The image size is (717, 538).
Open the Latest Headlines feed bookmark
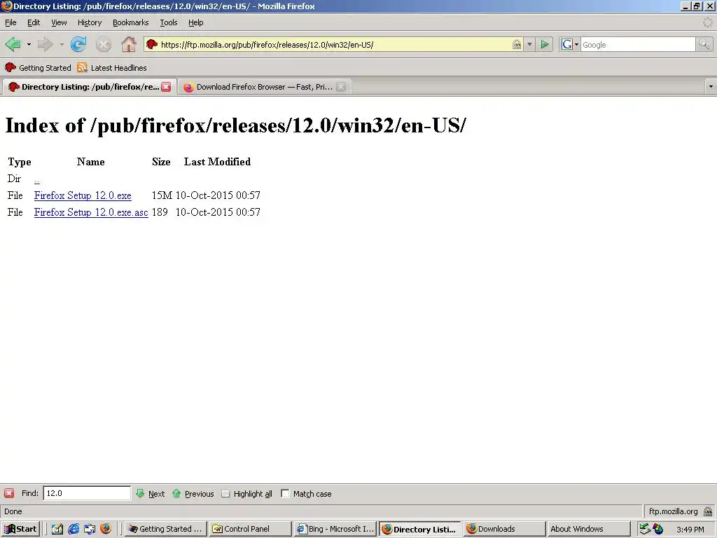pyautogui.click(x=112, y=68)
